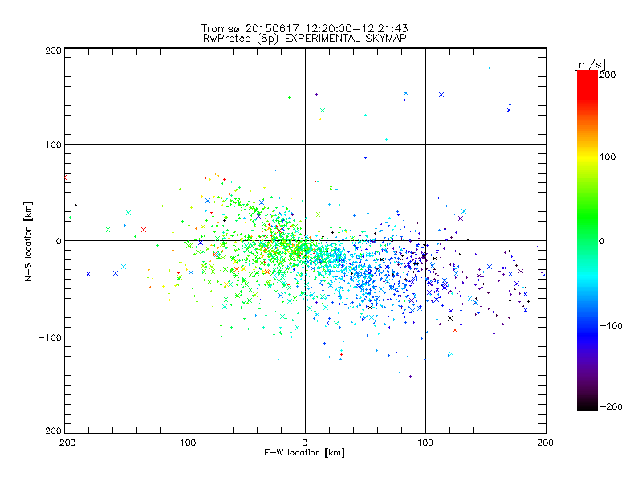Viewport: 642px width, 482px height.
Task: Click the N-S axis tick label '0'
Action: pos(59,241)
